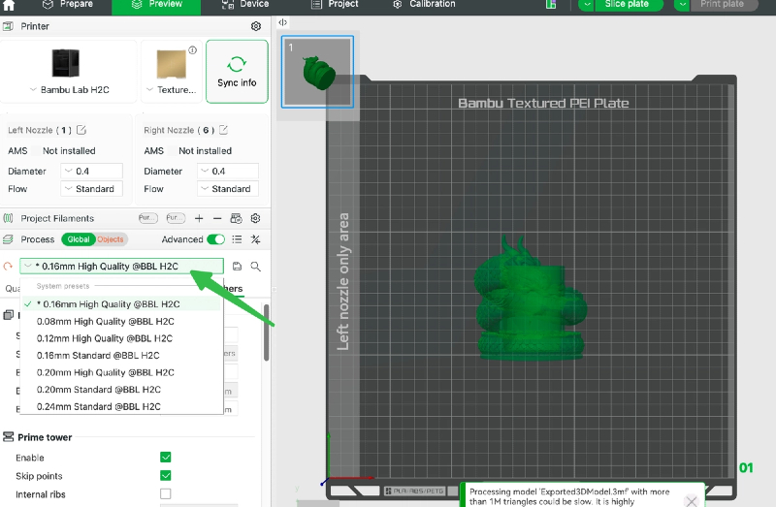This screenshot has height=507, width=776.
Task: Select the Objects process mode
Action: 111,239
